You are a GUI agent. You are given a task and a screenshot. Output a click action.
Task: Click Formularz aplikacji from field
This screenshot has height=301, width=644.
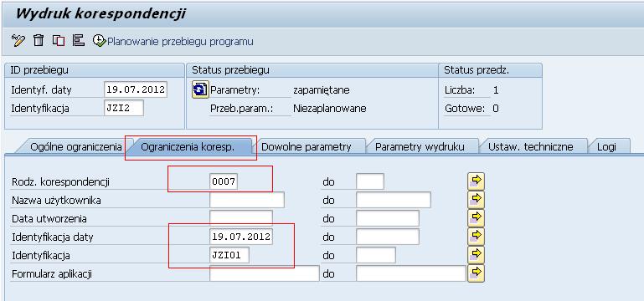point(264,274)
